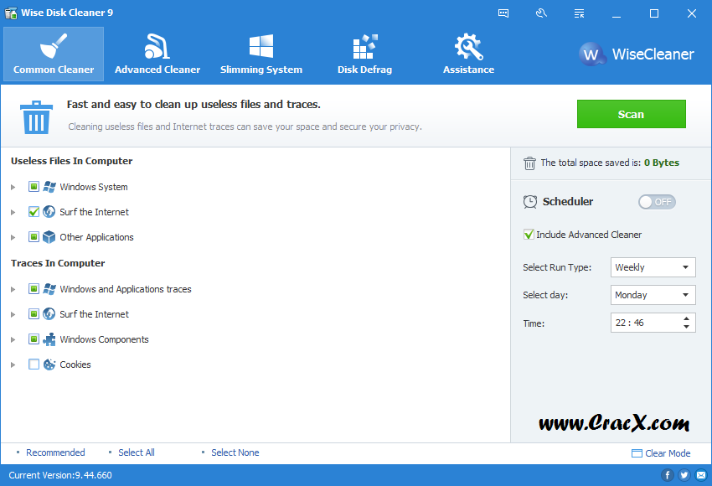Viewport: 712px width, 486px height.
Task: Decrease time with the down arrow
Action: coord(687,327)
